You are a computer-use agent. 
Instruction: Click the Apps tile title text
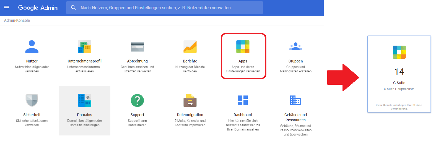point(243,61)
